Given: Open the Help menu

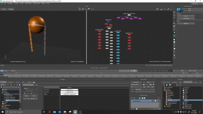Looking at the screenshot, I should click(48, 3).
